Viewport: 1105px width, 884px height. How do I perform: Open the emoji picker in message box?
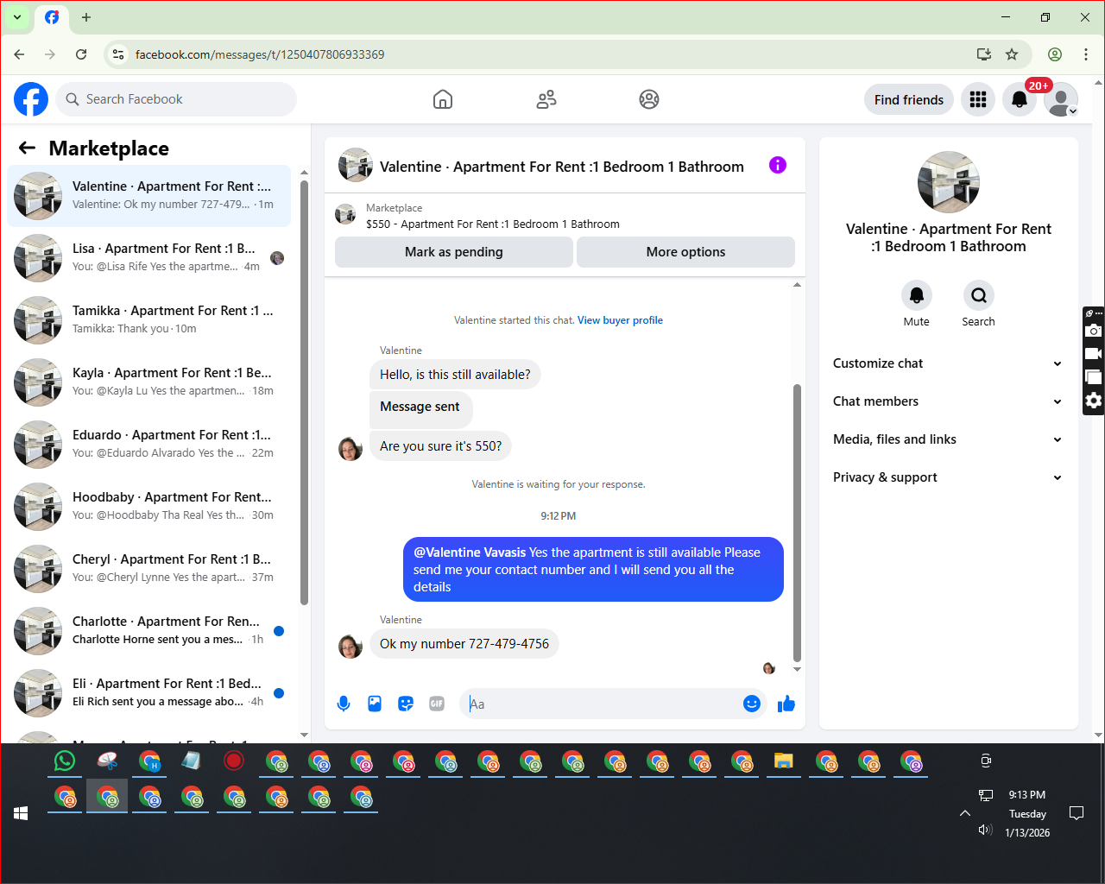coord(752,704)
